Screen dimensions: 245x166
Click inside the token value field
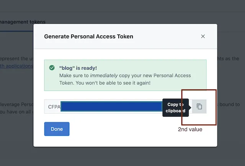click(111, 107)
